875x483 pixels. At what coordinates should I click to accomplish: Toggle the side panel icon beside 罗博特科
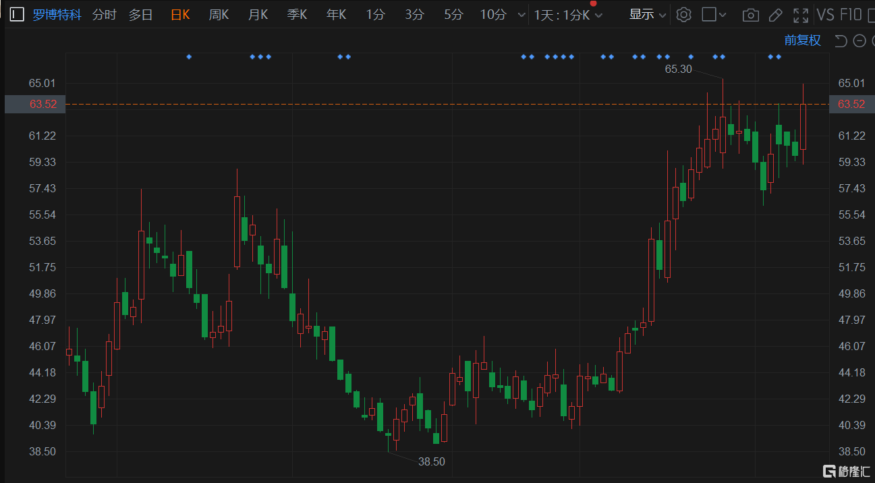(x=16, y=14)
